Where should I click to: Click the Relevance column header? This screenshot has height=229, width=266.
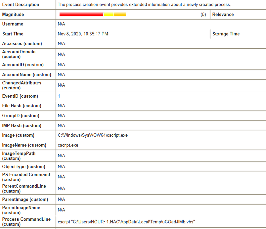[x=223, y=14]
